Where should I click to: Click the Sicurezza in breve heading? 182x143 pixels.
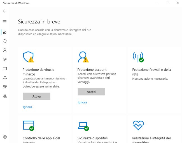tap(39, 21)
